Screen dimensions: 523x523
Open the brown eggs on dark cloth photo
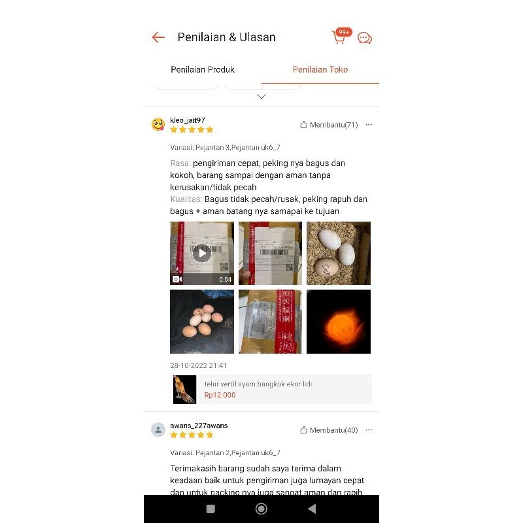tap(202, 322)
